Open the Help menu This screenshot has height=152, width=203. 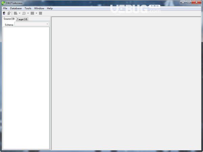(x=50, y=8)
